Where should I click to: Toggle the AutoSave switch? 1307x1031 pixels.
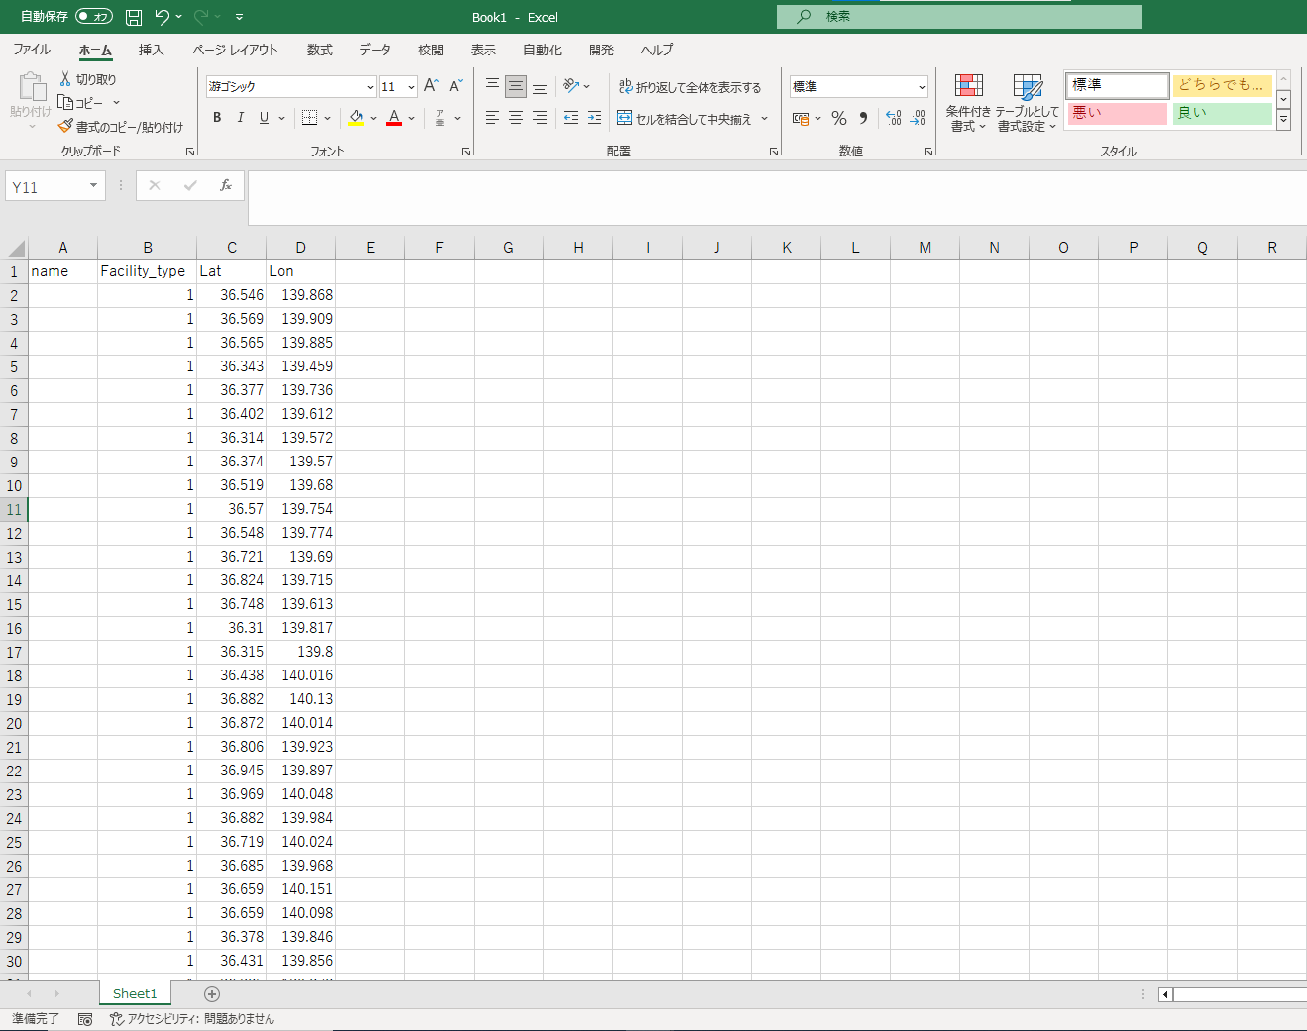point(94,17)
